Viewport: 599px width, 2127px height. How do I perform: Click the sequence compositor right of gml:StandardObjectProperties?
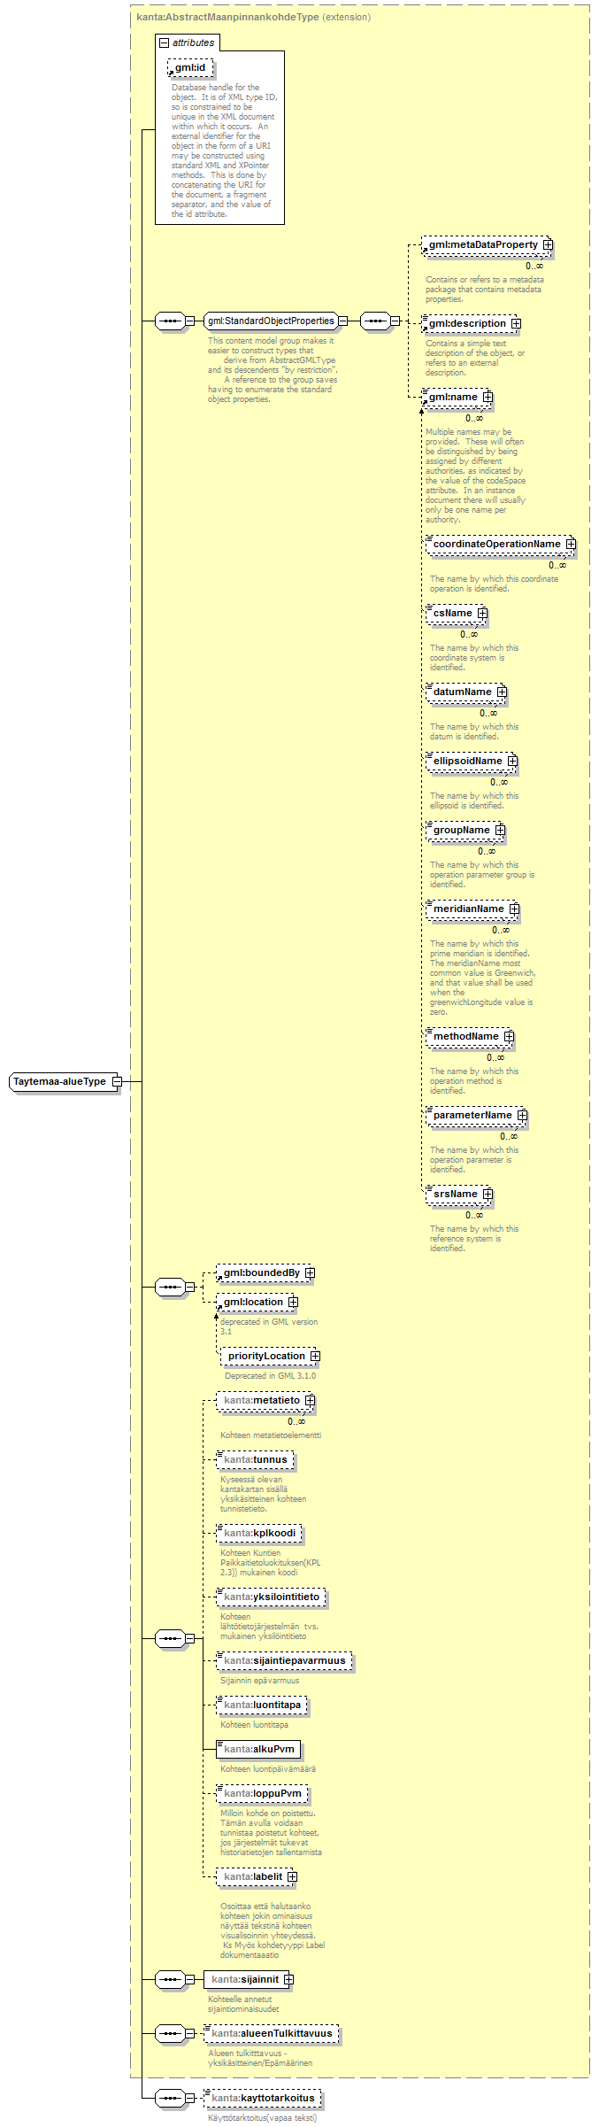click(375, 321)
